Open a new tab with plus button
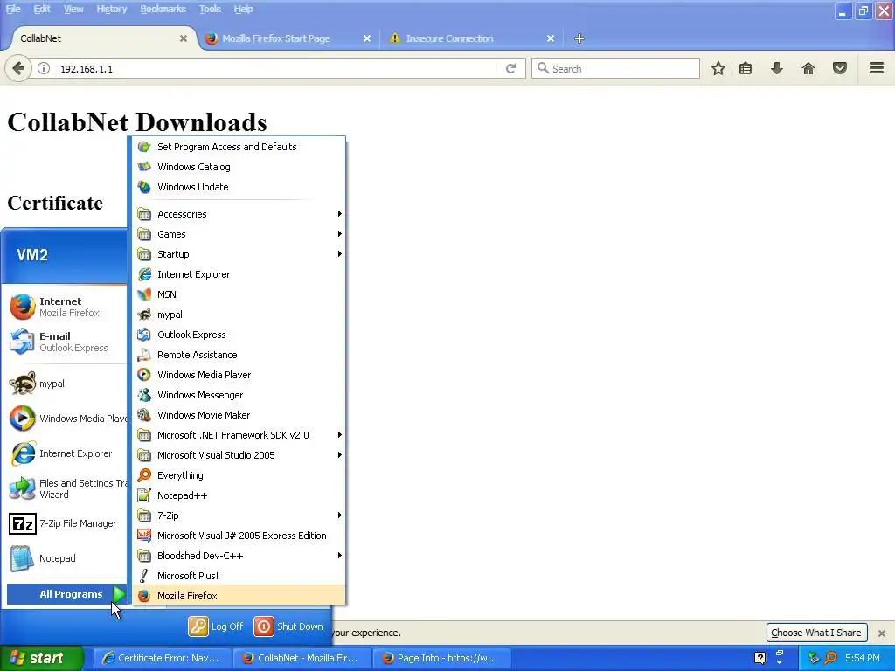Screen dimensions: 895x671 tap(579, 38)
